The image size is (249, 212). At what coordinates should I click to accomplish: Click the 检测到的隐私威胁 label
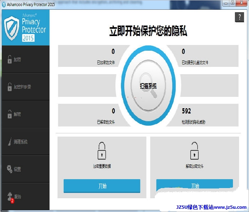pyautogui.click(x=194, y=122)
